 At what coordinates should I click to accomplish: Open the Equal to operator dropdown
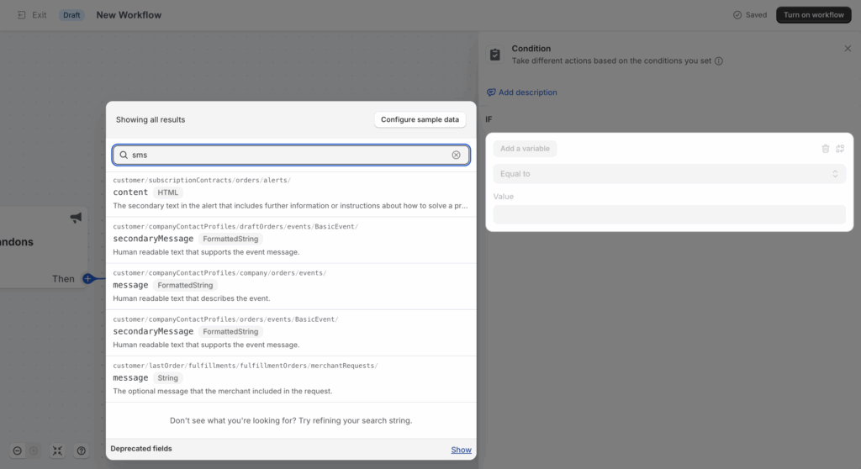(669, 173)
